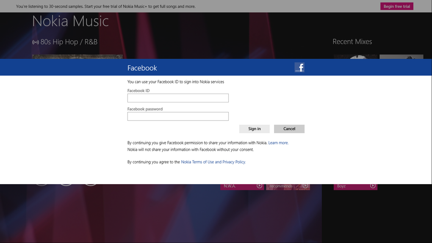This screenshot has height=243, width=432.
Task: Play the recommends mix tile
Action: point(305,186)
